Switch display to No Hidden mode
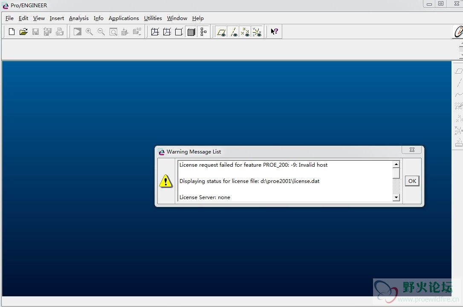The image size is (463, 307). click(179, 32)
